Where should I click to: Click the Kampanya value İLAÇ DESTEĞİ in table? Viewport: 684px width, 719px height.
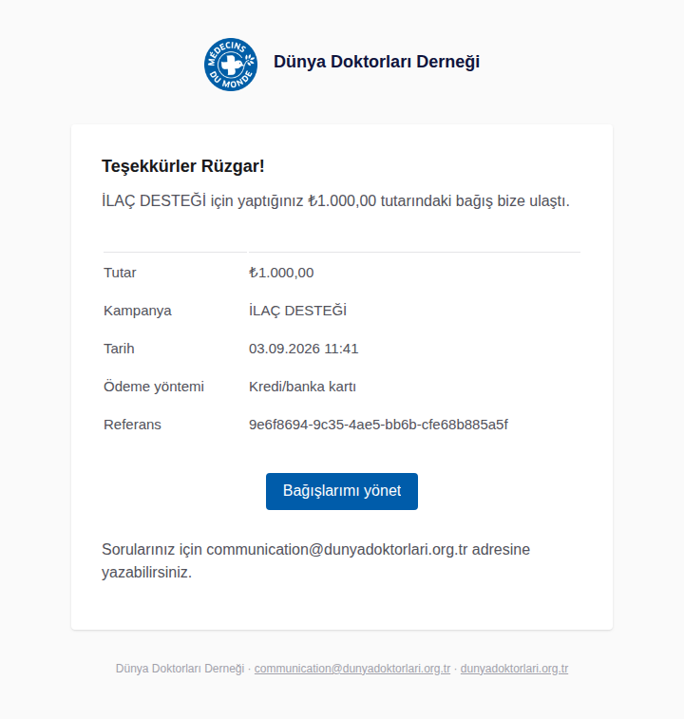tap(297, 311)
